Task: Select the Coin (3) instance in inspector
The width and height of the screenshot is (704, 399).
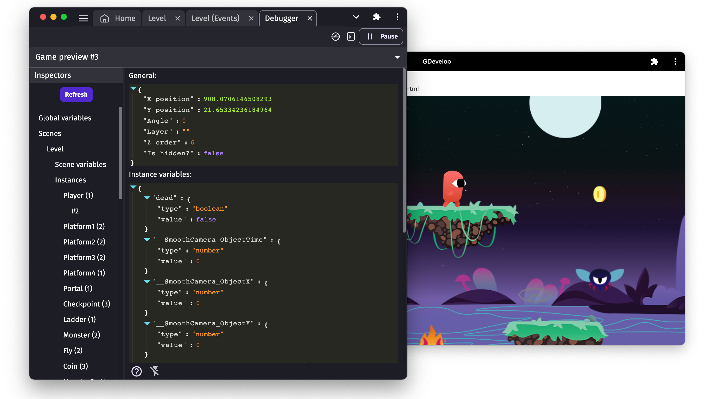Action: tap(75, 366)
